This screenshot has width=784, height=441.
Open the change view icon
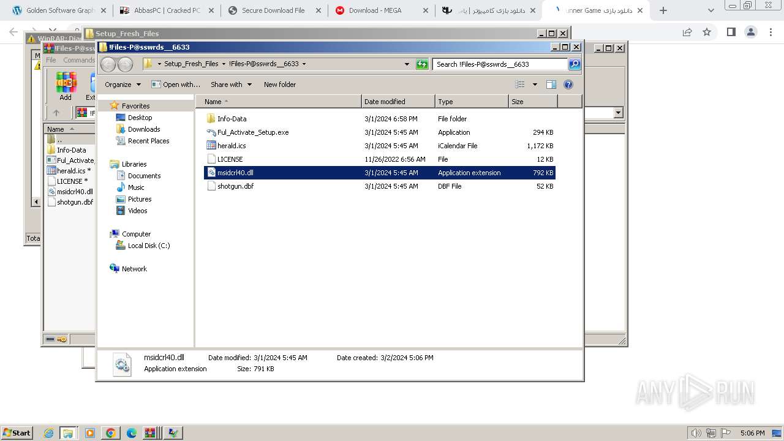point(520,85)
